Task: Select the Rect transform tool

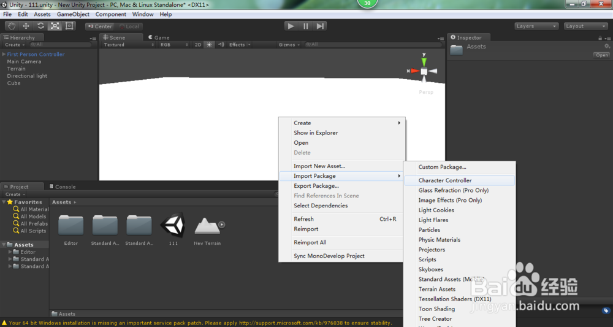Action: tap(69, 26)
